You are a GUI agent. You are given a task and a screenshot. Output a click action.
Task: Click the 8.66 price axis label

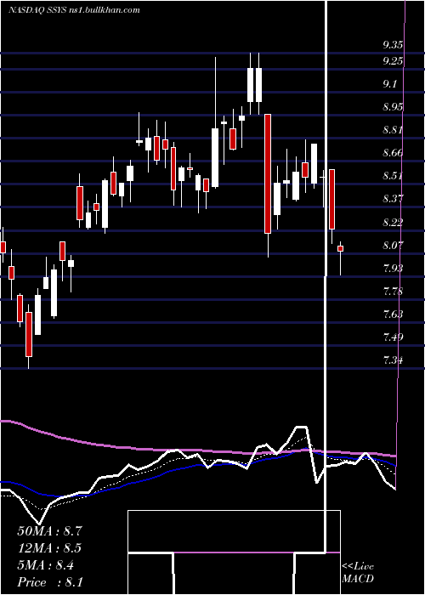[393, 153]
